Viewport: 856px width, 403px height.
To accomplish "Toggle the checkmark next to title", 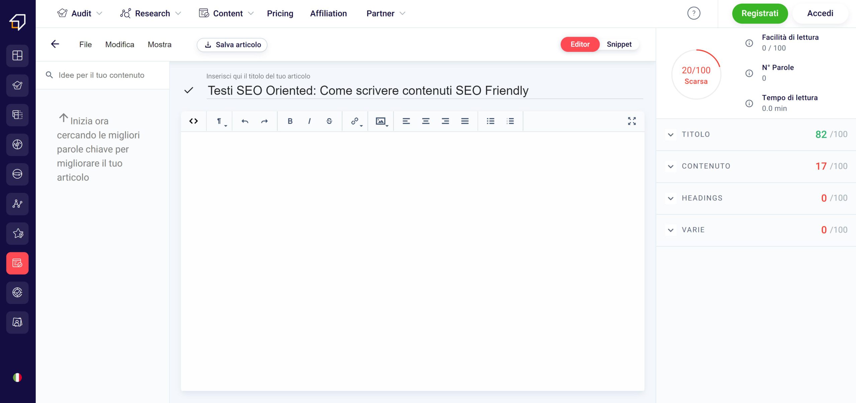I will point(190,90).
